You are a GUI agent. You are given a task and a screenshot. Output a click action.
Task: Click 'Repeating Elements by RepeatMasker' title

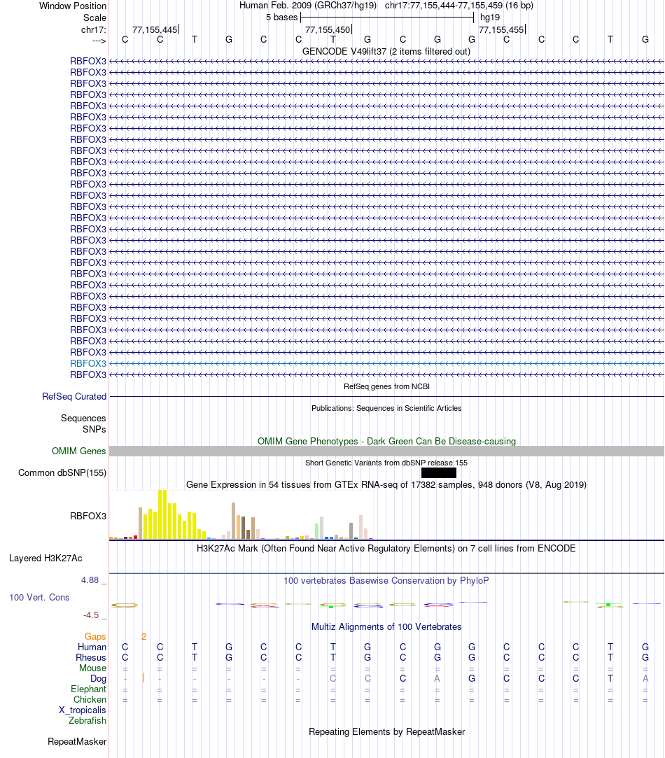386,732
